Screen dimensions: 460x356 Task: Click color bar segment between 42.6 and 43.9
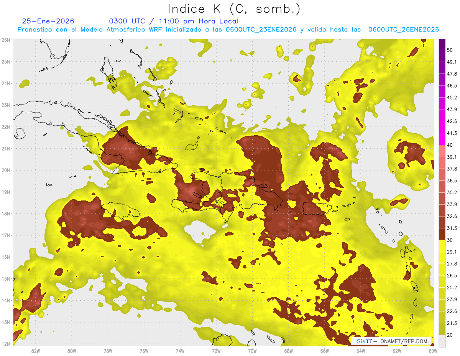pyautogui.click(x=442, y=115)
